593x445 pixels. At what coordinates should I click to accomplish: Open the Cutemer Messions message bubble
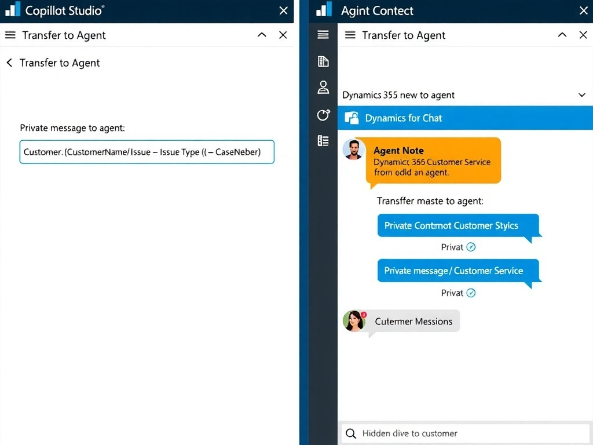[413, 321]
